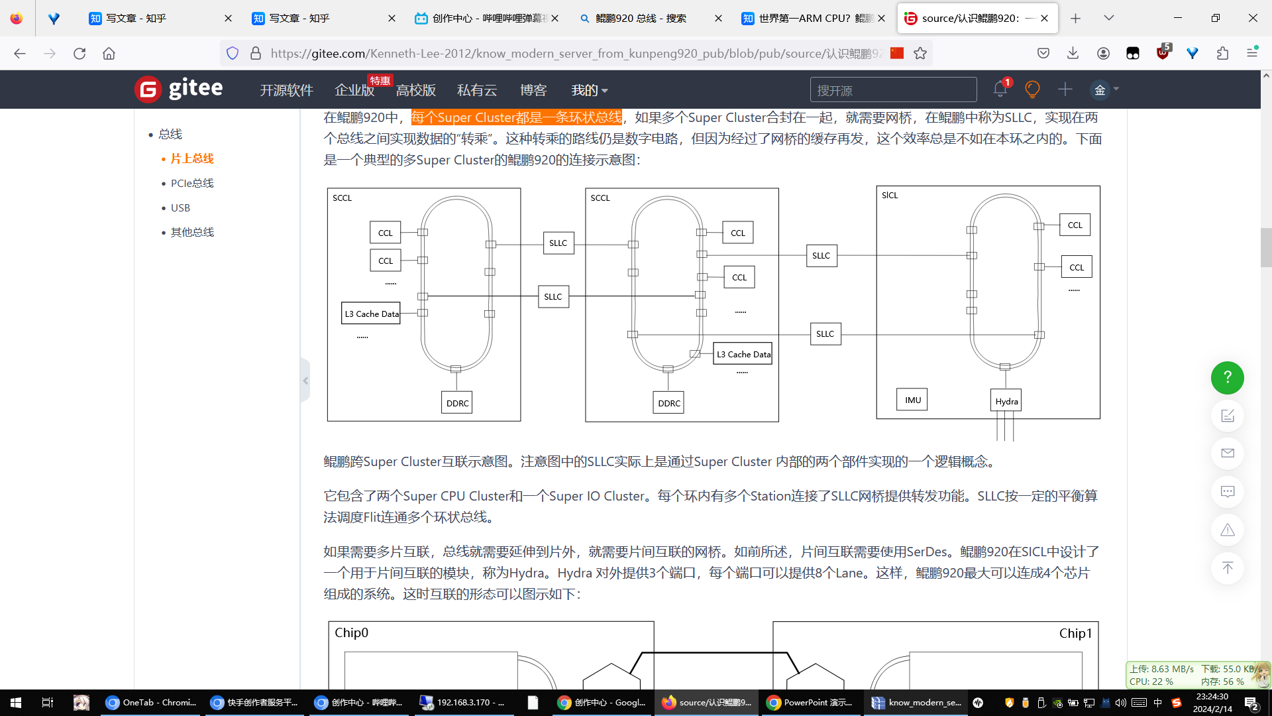Toggle the bookmark star for this page
This screenshot has width=1272, height=716.
coord(920,53)
